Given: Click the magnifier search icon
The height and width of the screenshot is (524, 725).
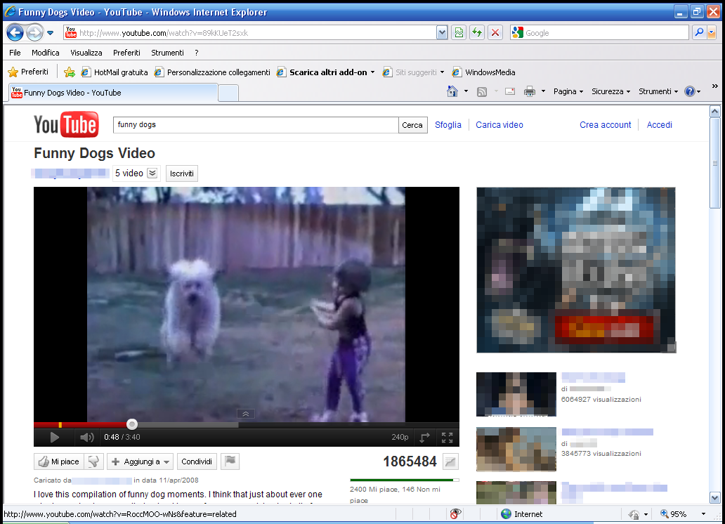Looking at the screenshot, I should [699, 32].
